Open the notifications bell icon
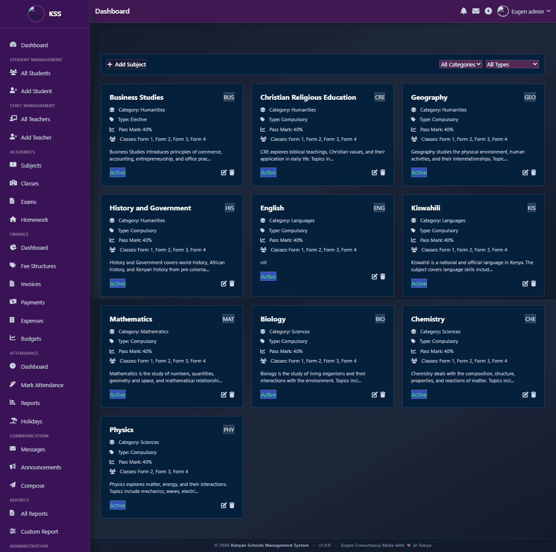This screenshot has height=552, width=556. (464, 11)
